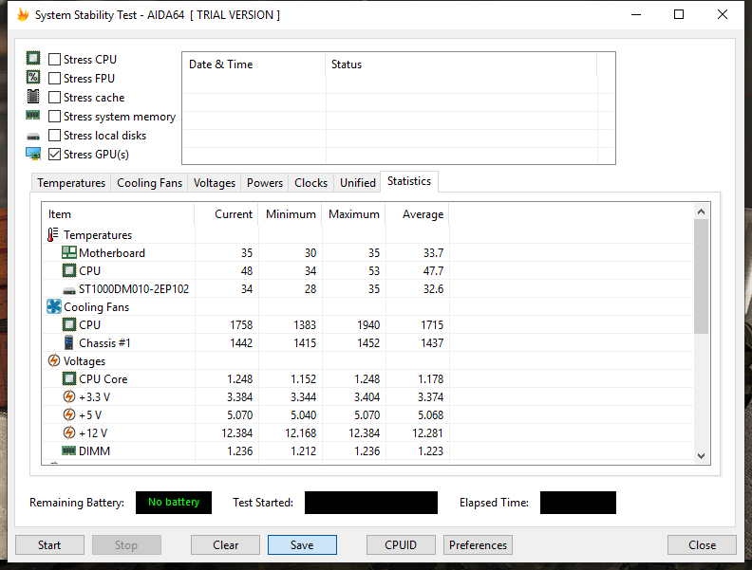The image size is (752, 570).
Task: Open the Powers tab
Action: point(265,183)
